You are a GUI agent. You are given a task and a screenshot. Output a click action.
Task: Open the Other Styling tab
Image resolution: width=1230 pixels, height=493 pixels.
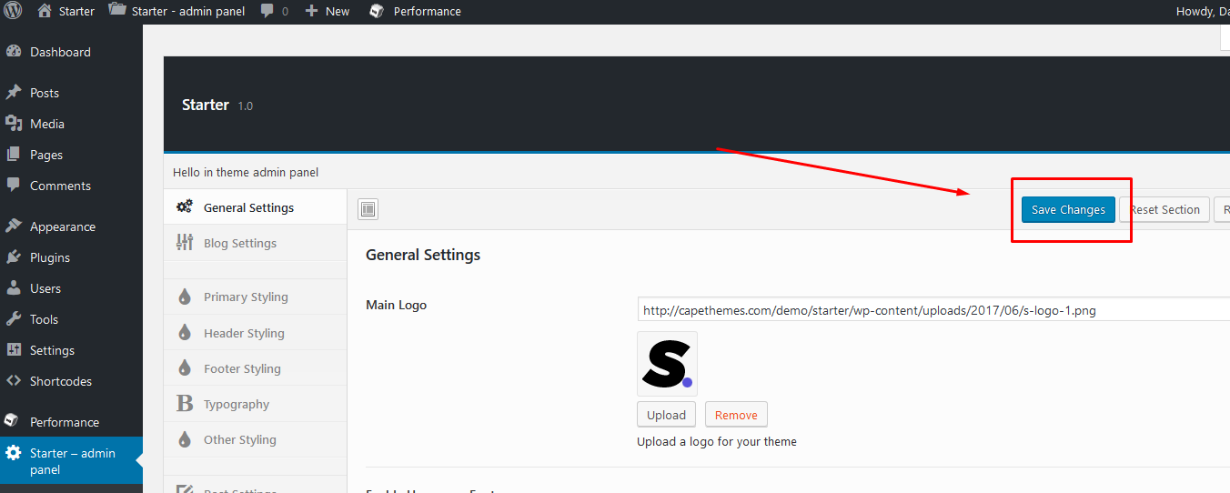(256, 439)
